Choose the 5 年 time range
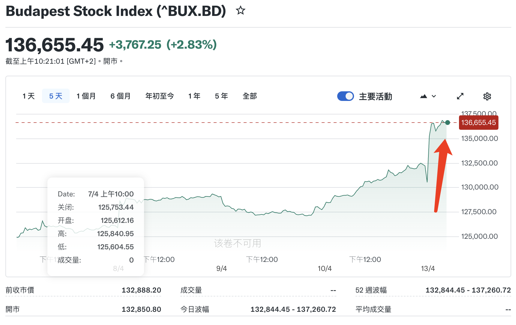The image size is (516, 325). pos(221,96)
